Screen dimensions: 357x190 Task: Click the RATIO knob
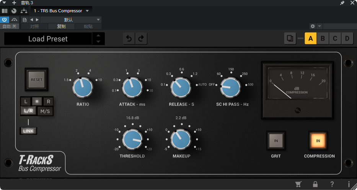point(83,87)
